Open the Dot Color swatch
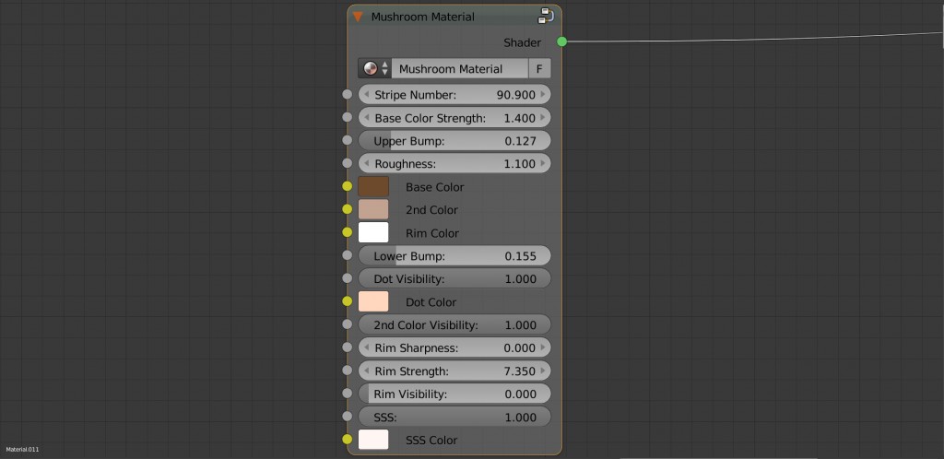 click(373, 301)
